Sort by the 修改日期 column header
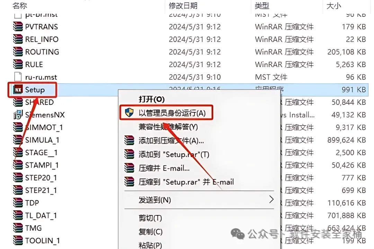374x249 pixels. 183,6
